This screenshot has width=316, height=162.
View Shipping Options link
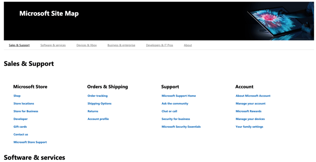[x=99, y=104]
